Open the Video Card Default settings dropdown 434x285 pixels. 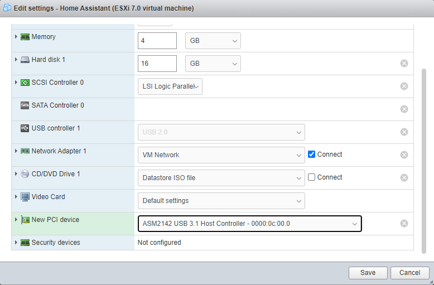[x=221, y=201]
